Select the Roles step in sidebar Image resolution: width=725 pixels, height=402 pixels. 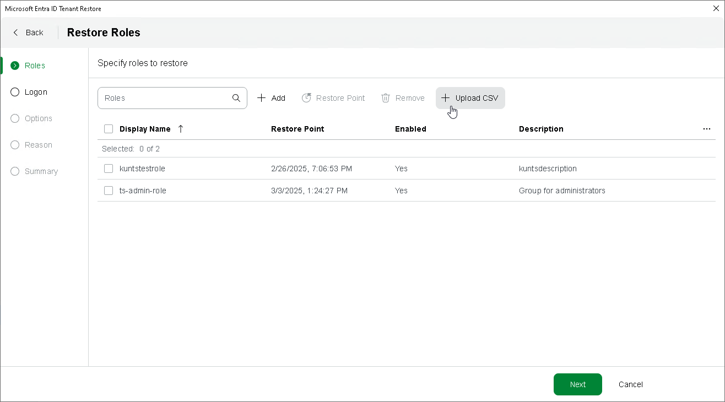click(x=35, y=66)
